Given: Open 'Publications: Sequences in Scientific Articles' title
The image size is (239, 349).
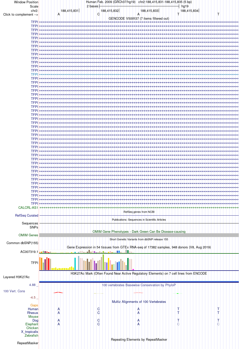Looking at the screenshot, I should (x=139, y=220).
